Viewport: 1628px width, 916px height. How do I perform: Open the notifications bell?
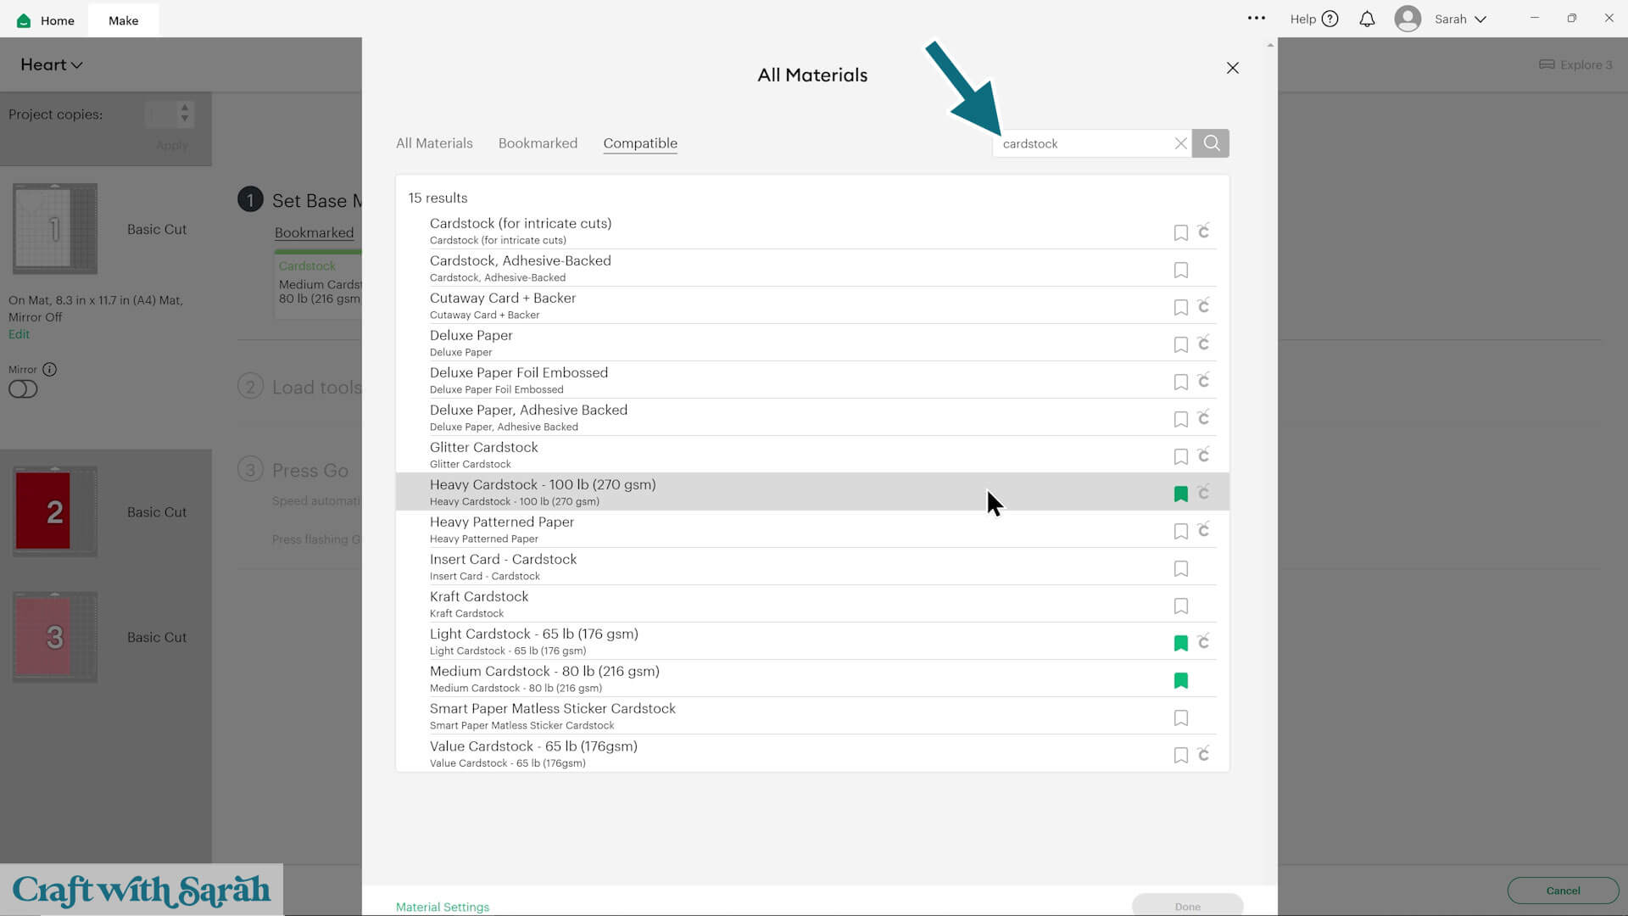[1367, 19]
